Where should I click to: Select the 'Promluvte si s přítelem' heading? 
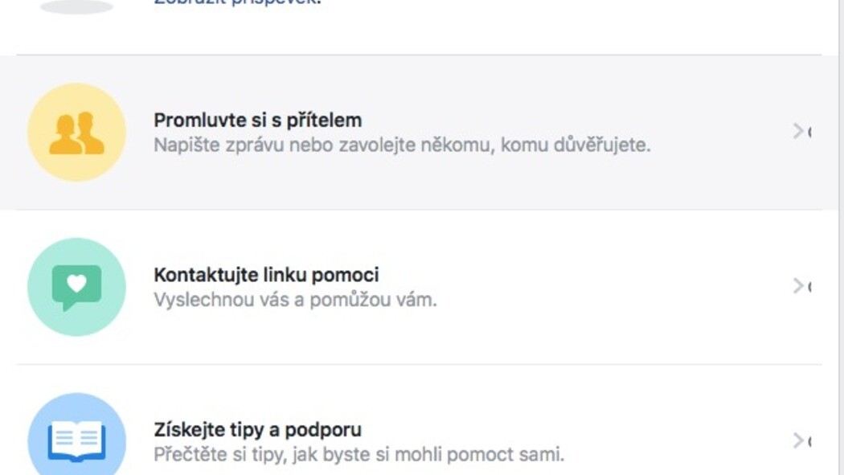click(x=257, y=120)
